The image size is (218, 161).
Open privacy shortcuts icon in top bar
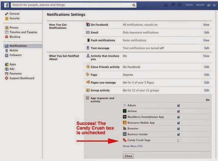[209, 5]
